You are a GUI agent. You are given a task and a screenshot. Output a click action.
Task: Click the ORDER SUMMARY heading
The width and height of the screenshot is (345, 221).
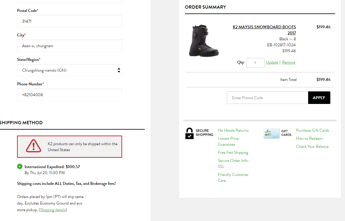point(205,7)
